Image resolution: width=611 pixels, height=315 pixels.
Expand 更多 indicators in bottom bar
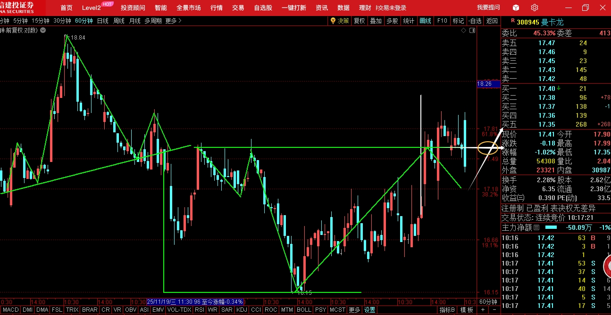[354, 310]
